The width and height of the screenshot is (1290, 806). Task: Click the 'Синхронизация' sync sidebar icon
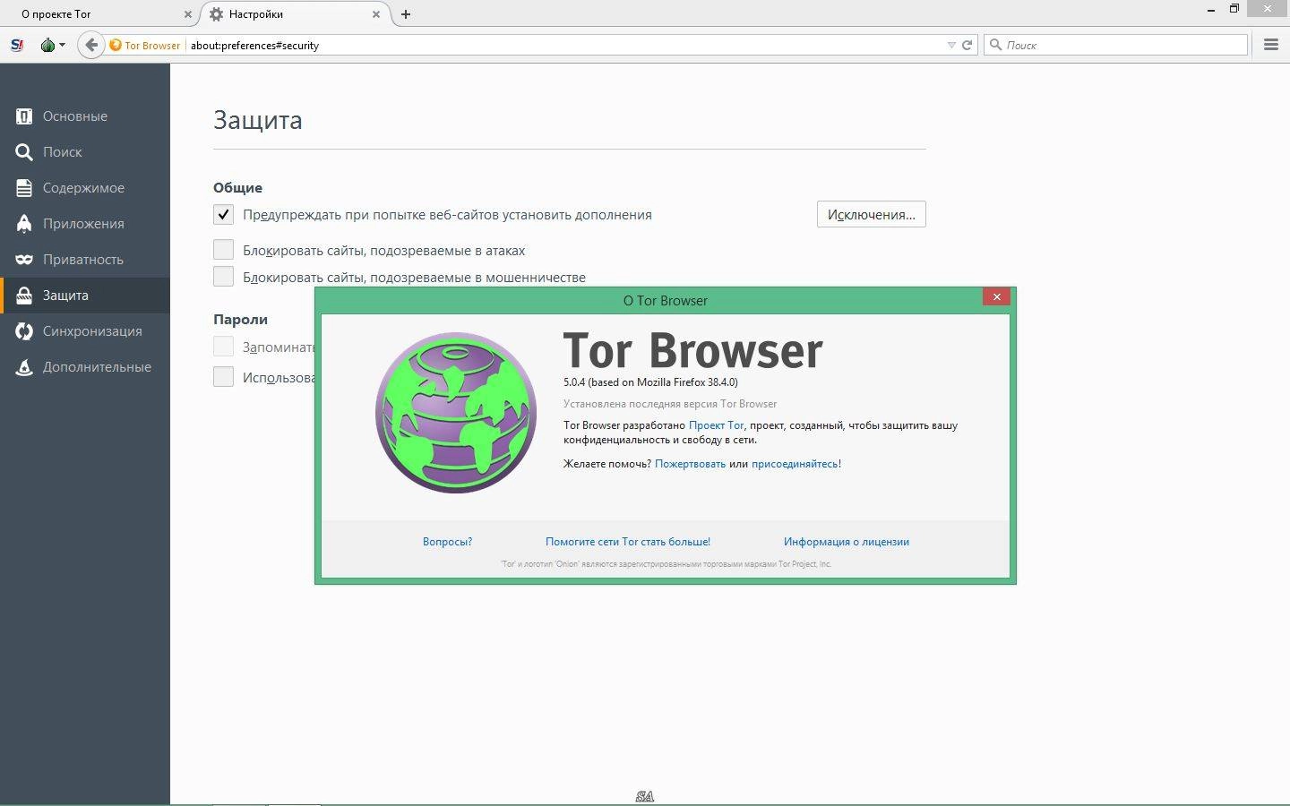24,331
